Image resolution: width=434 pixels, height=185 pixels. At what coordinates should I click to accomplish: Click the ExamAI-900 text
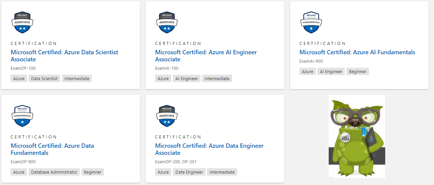pos(311,61)
